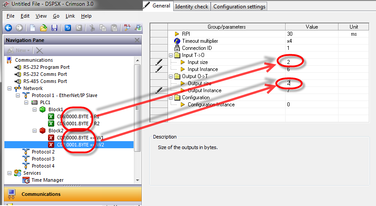The height and width of the screenshot is (206, 376).
Task: Select Protocol 2 in tree
Action: (43, 152)
